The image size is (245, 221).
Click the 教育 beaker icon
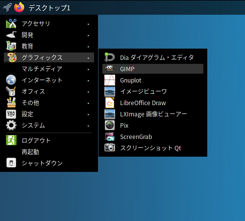tap(11, 46)
